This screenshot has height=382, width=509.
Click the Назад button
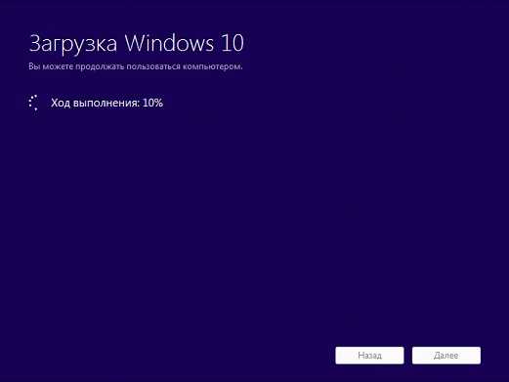369,356
